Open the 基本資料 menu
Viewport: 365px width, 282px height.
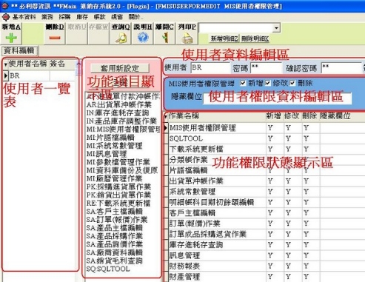24,17
